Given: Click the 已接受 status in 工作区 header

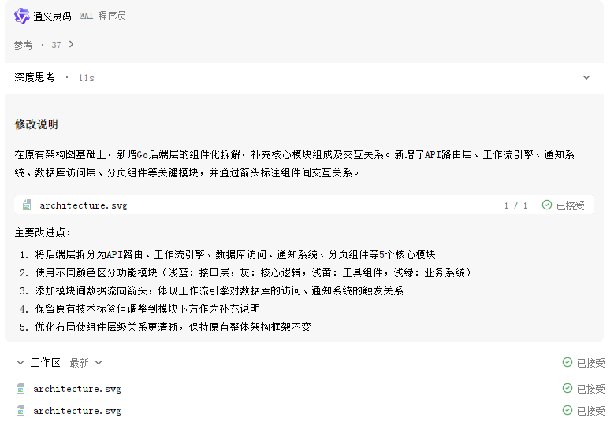Looking at the screenshot, I should point(590,363).
